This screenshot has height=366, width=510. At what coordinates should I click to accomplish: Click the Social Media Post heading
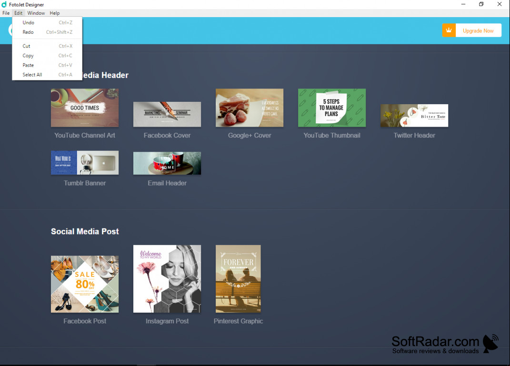pyautogui.click(x=85, y=231)
